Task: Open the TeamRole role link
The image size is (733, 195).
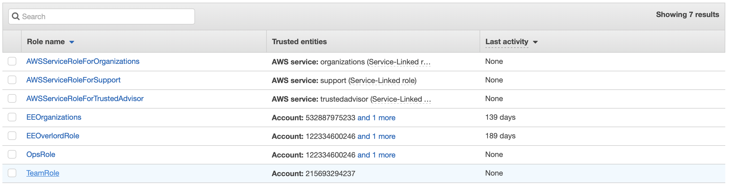Action: tap(43, 173)
